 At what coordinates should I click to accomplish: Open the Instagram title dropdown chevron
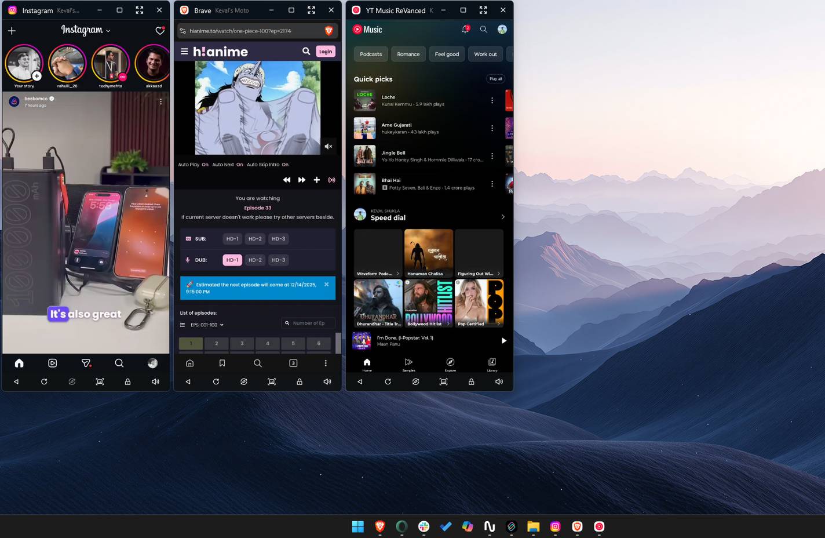[108, 30]
